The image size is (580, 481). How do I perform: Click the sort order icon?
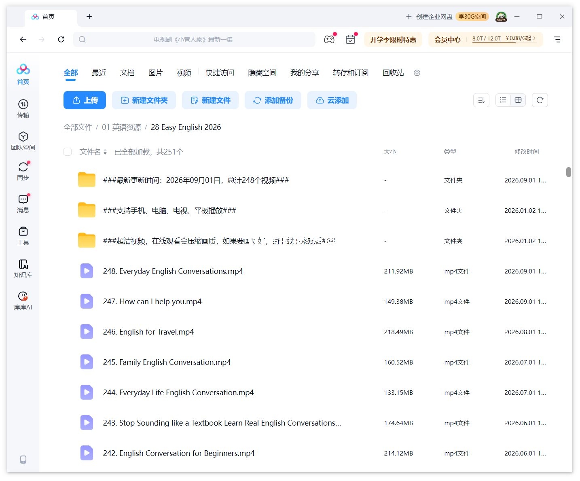481,100
